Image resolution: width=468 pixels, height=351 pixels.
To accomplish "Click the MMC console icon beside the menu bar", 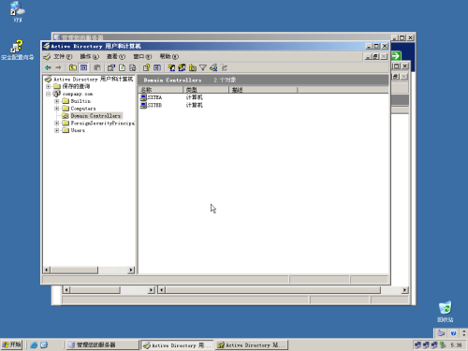I will [47, 56].
